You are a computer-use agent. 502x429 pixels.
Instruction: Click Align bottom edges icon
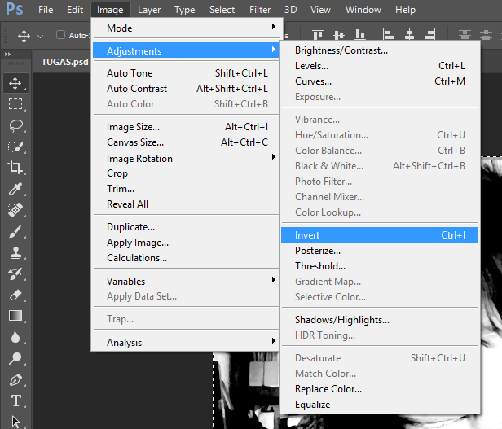click(x=360, y=34)
